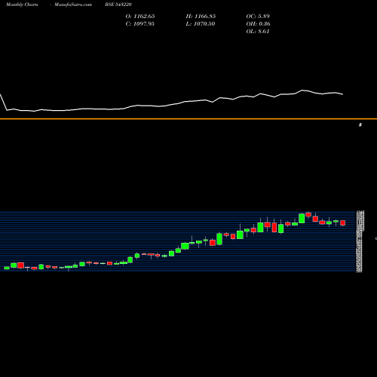Click the 'OC: 5.89' reading
Screen dimensions: 377x377
pyautogui.click(x=258, y=17)
